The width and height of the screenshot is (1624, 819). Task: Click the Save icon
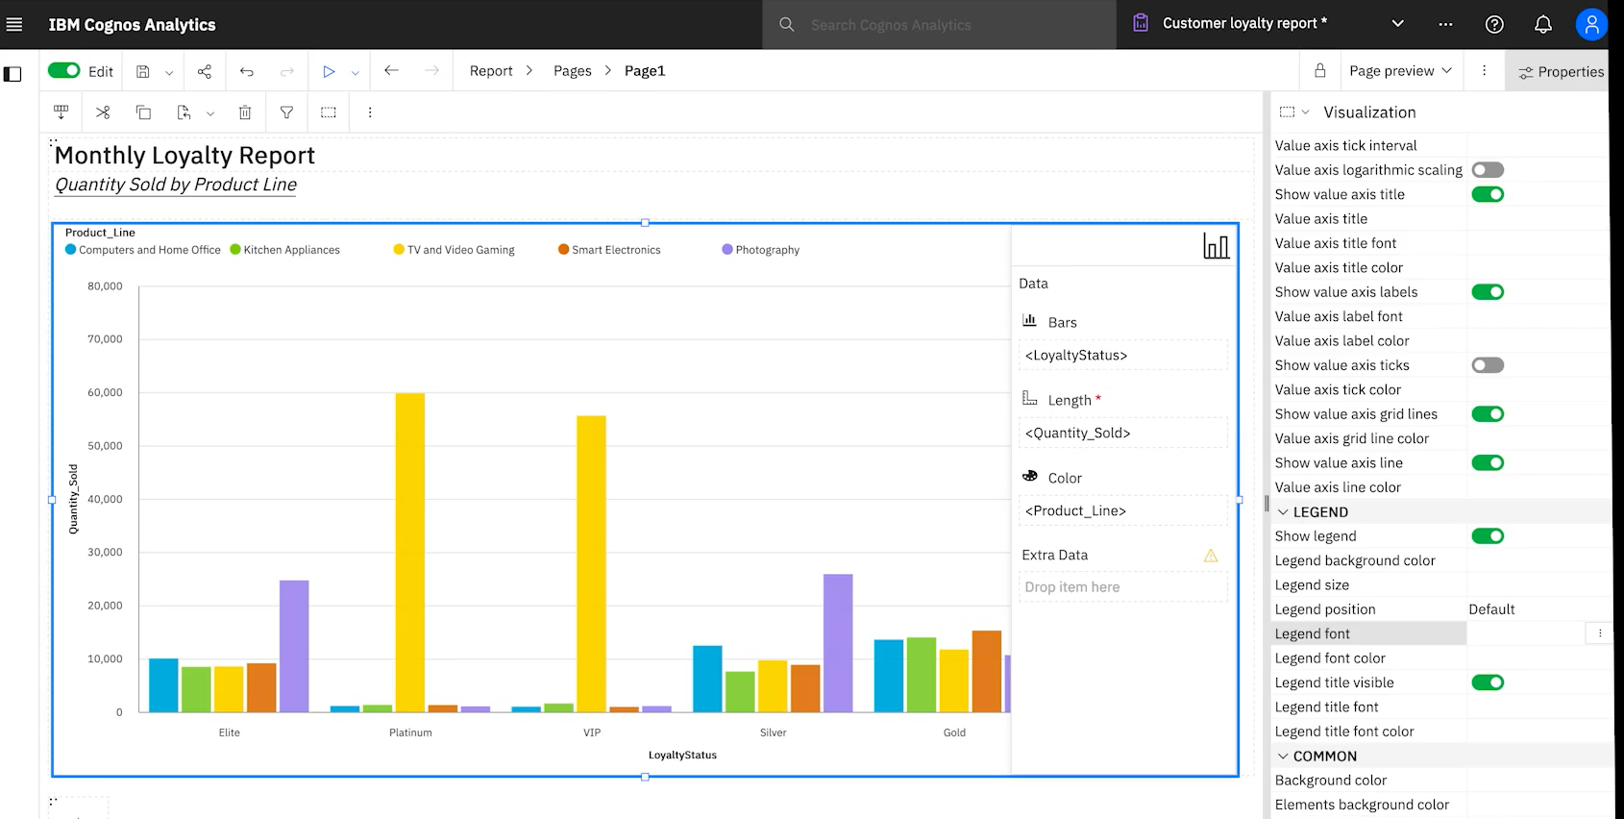pos(143,71)
